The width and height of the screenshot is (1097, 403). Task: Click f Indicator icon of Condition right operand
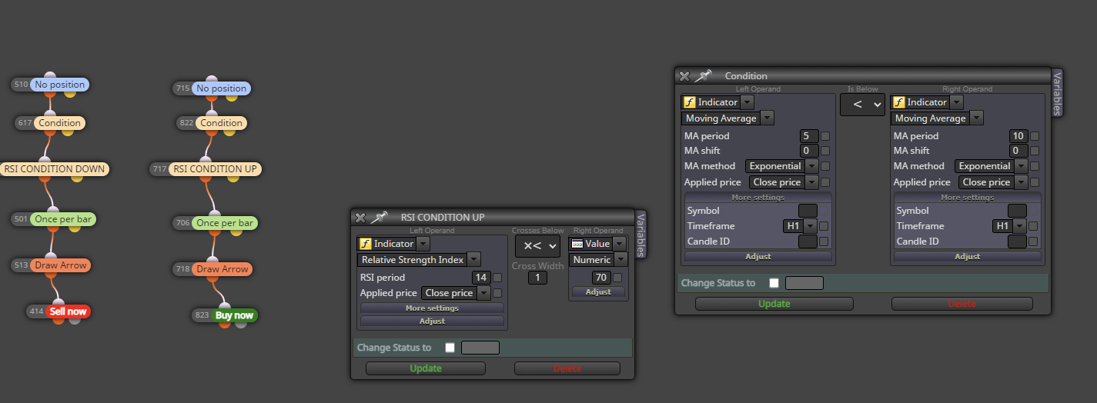[899, 102]
